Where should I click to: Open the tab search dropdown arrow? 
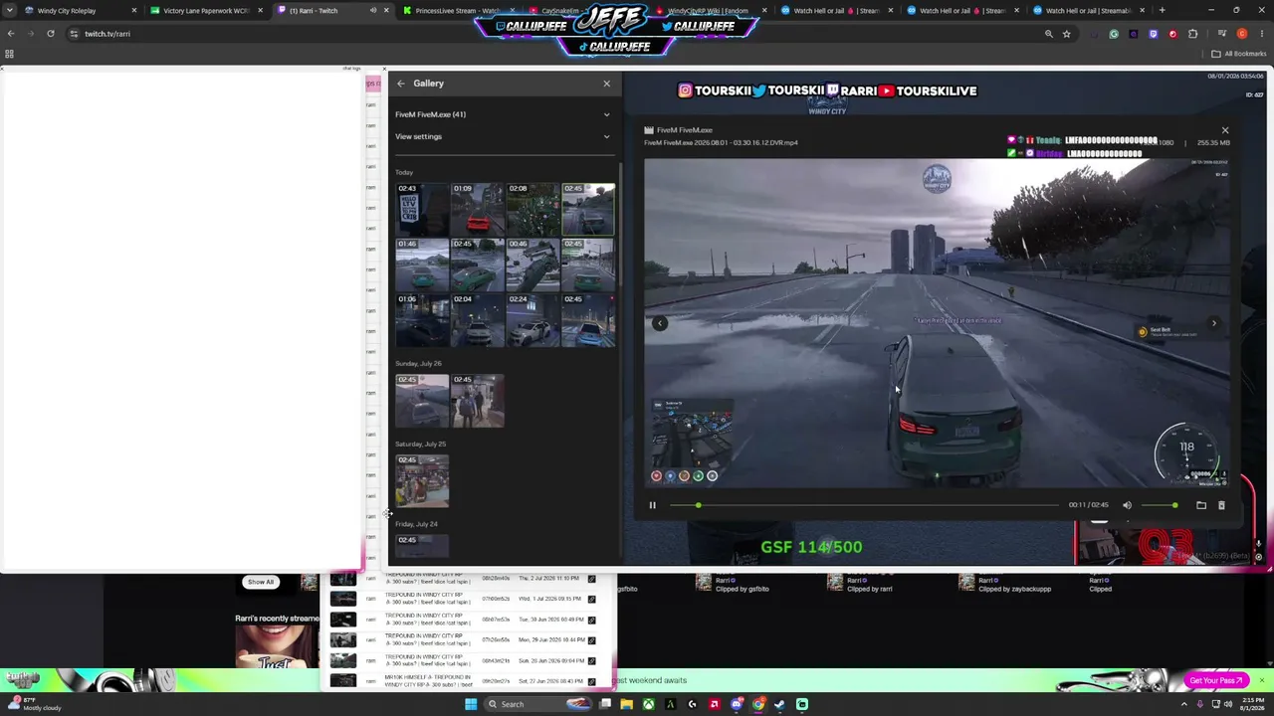[x=9, y=11]
